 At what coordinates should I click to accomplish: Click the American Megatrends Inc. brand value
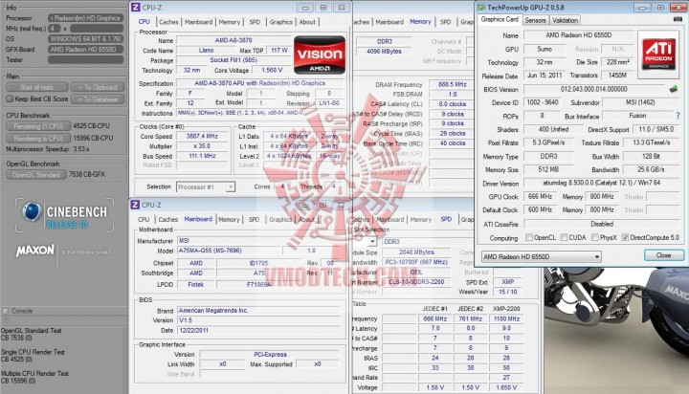[258, 311]
